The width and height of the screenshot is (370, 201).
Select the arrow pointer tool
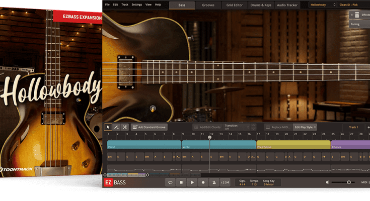[108, 128]
